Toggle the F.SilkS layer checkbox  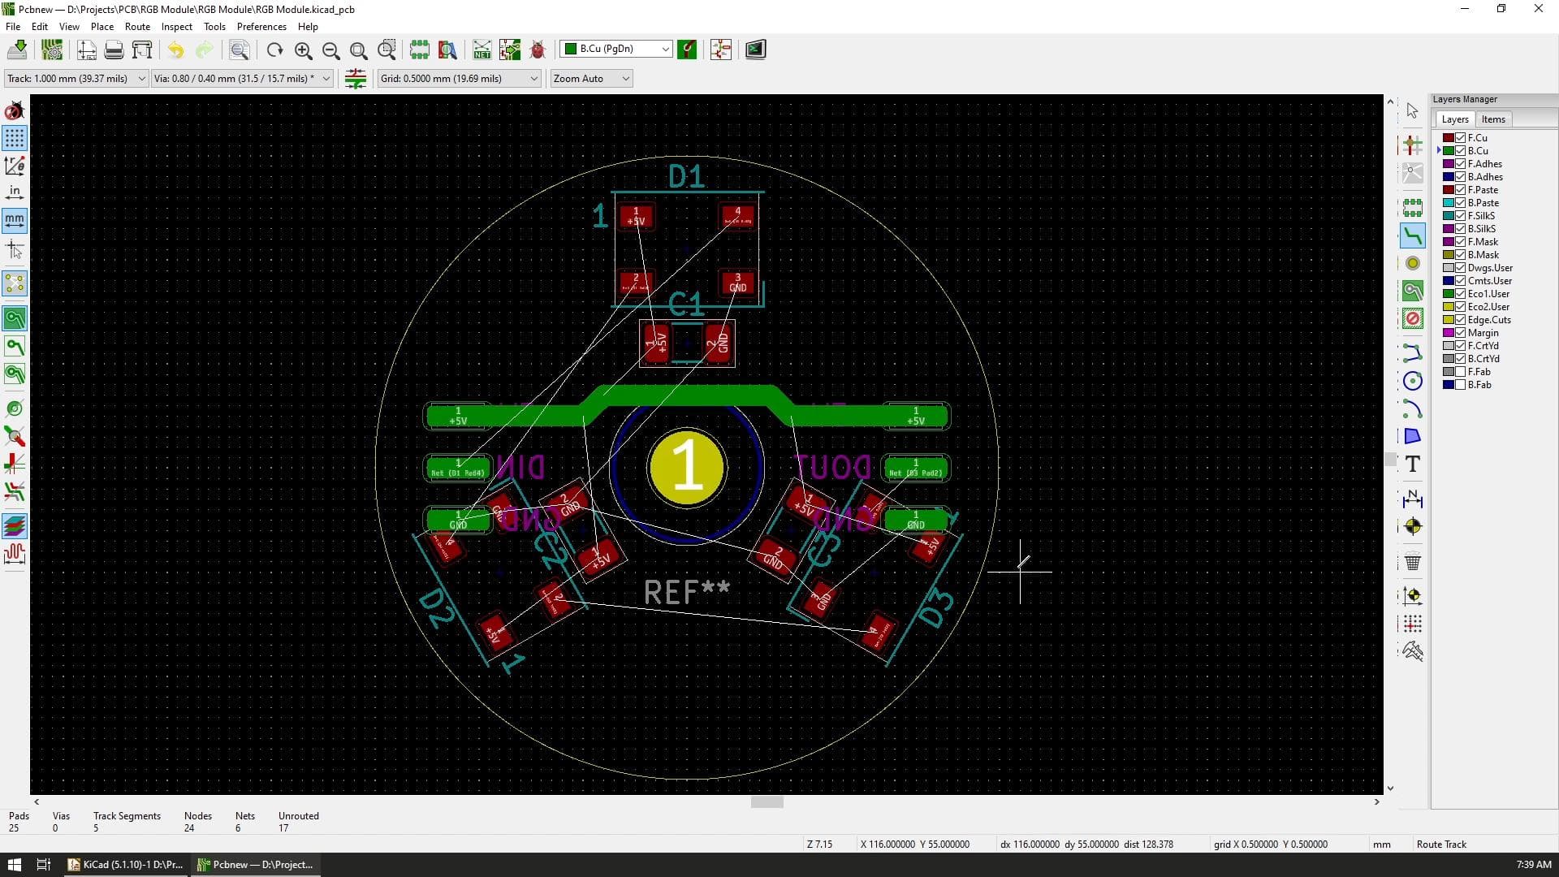pos(1459,215)
